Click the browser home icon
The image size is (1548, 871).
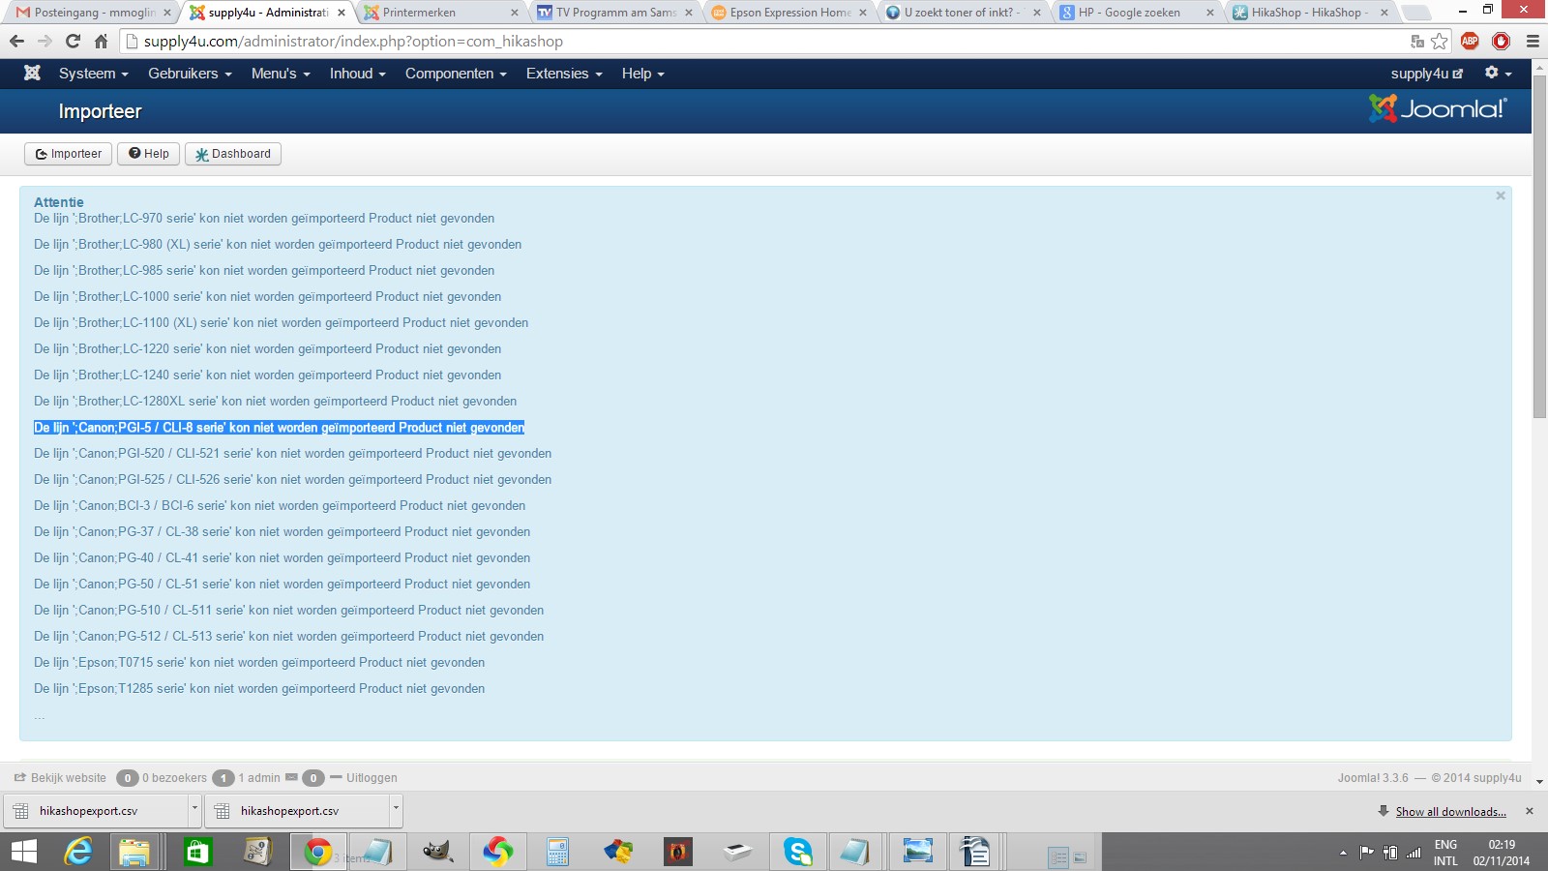click(x=101, y=42)
